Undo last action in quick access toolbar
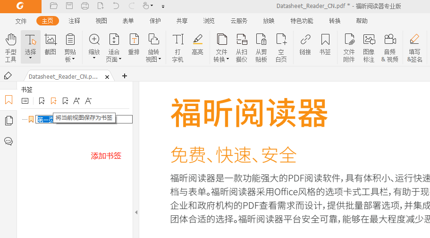Viewport: 430px width, 238px height. tap(116, 6)
